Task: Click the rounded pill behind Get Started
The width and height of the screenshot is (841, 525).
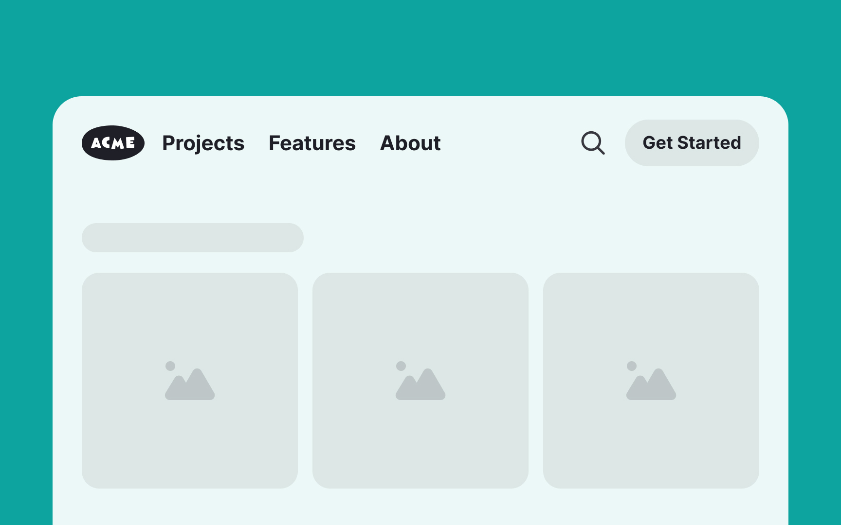Action: point(692,143)
